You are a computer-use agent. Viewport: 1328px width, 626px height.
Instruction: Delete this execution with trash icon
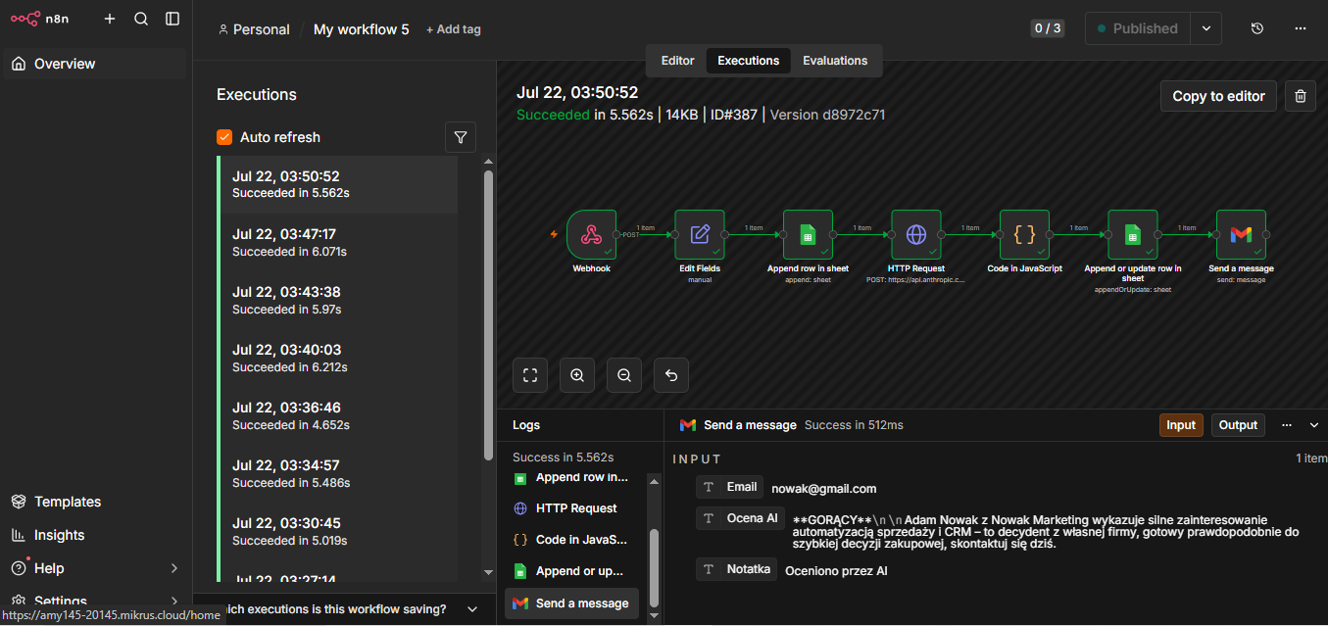tap(1301, 96)
